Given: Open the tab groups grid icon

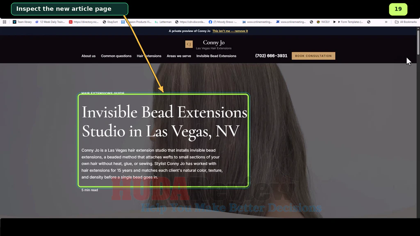Looking at the screenshot, I should [x=5, y=22].
